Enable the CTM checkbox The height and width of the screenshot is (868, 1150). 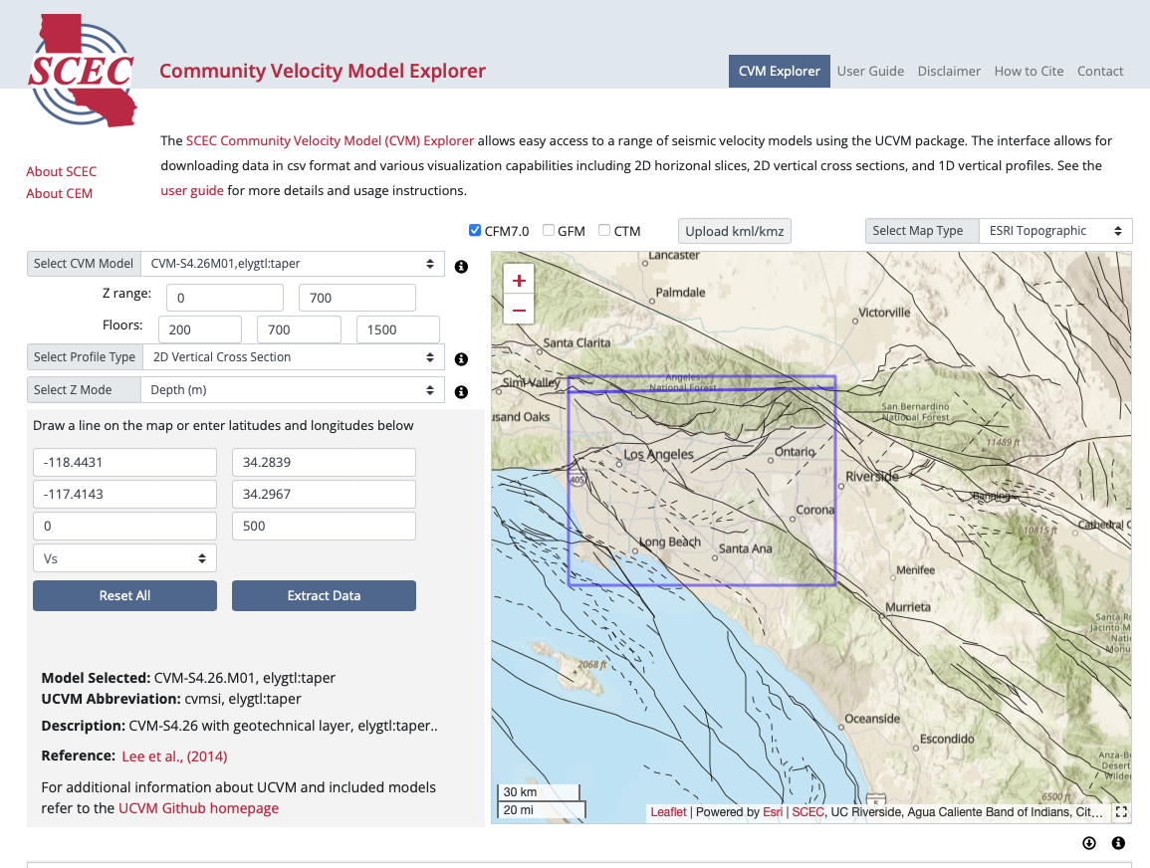[x=604, y=231]
